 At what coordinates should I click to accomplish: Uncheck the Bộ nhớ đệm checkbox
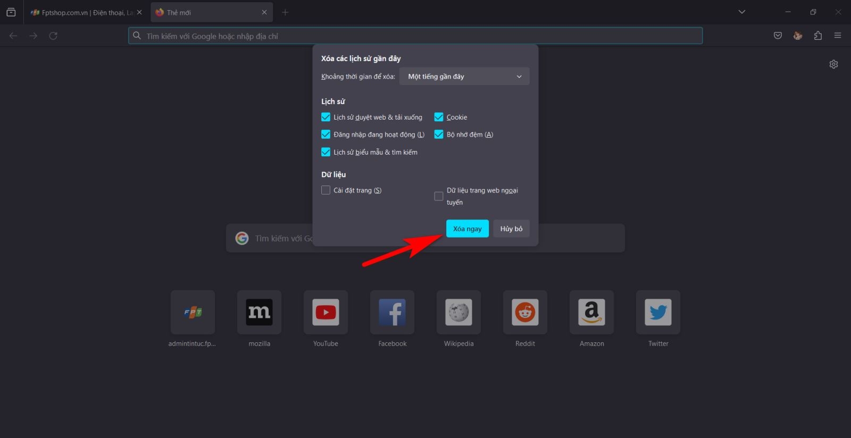[439, 134]
